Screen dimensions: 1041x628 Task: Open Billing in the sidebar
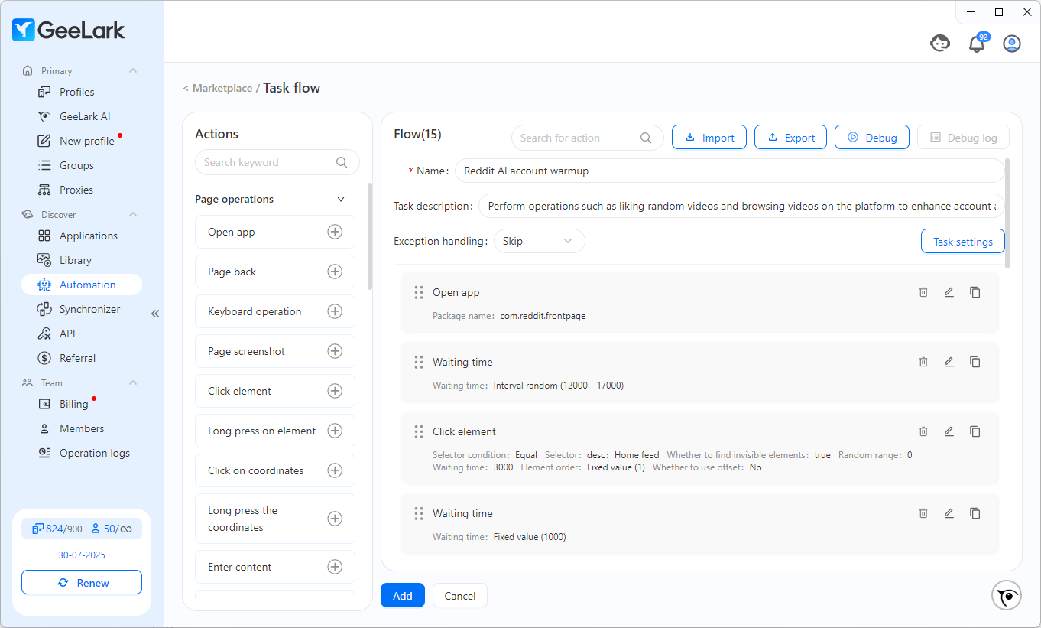pos(82,404)
